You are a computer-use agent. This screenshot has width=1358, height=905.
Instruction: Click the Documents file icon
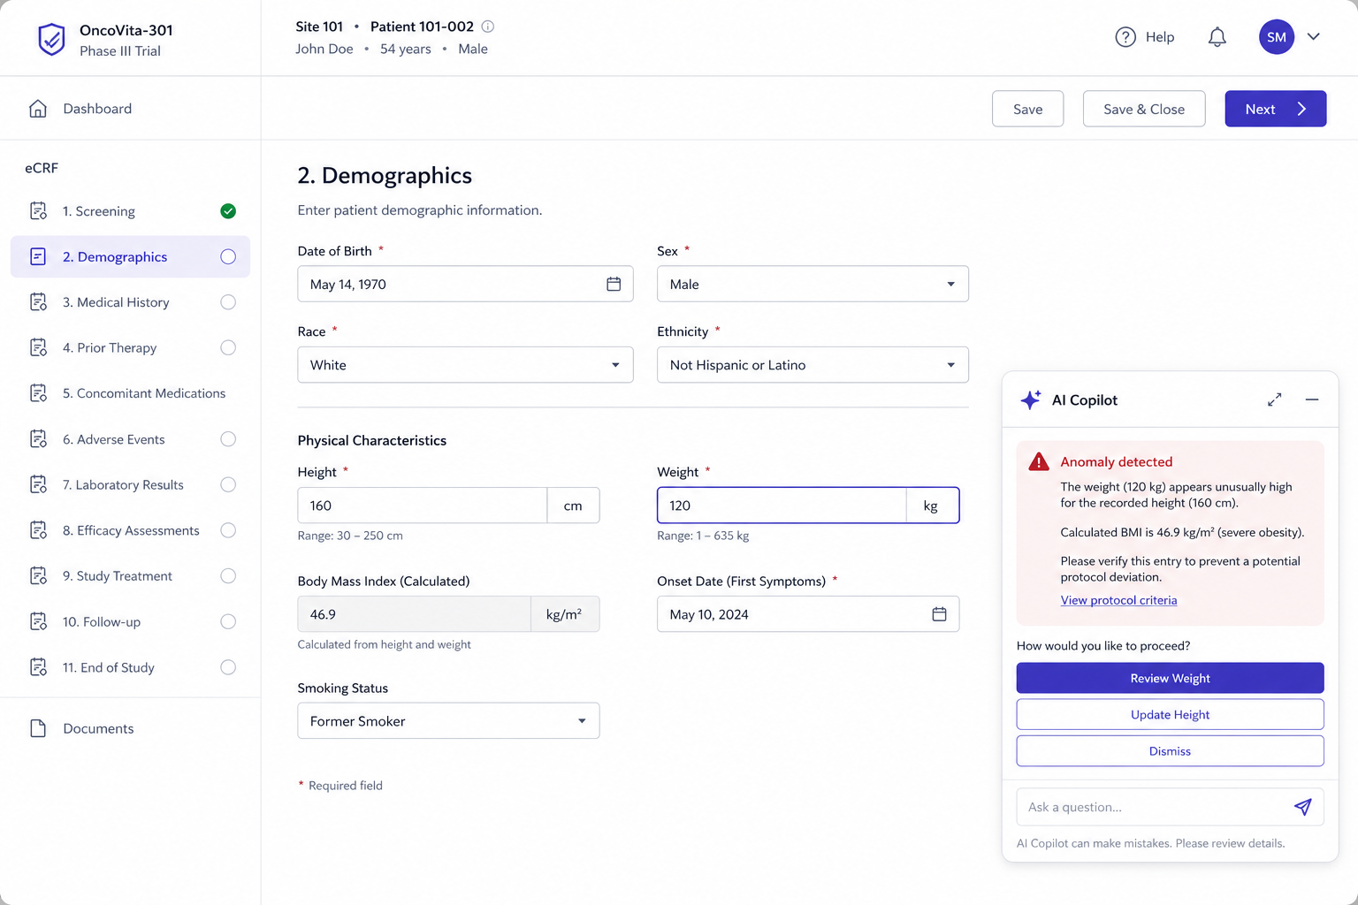click(x=38, y=728)
